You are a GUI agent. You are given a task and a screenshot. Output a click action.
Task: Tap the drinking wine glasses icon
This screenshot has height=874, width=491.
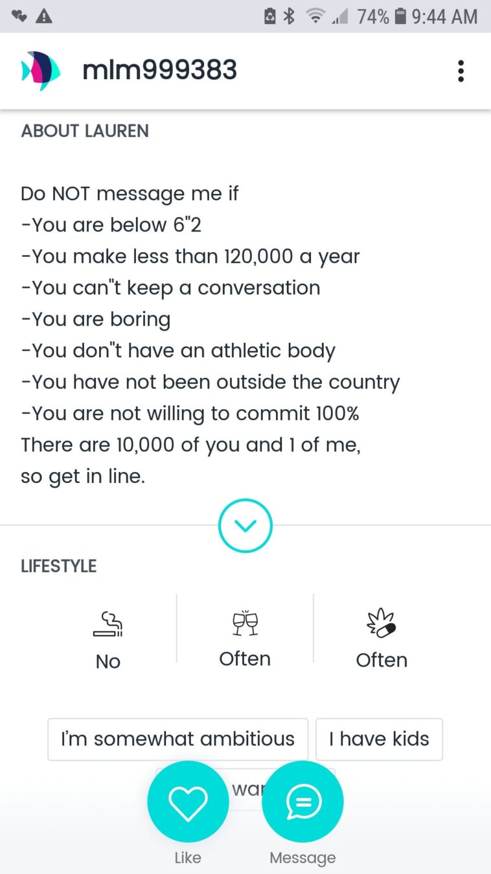pyautogui.click(x=245, y=623)
